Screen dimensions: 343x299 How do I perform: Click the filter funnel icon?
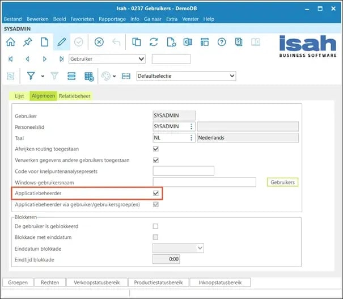tap(31, 76)
